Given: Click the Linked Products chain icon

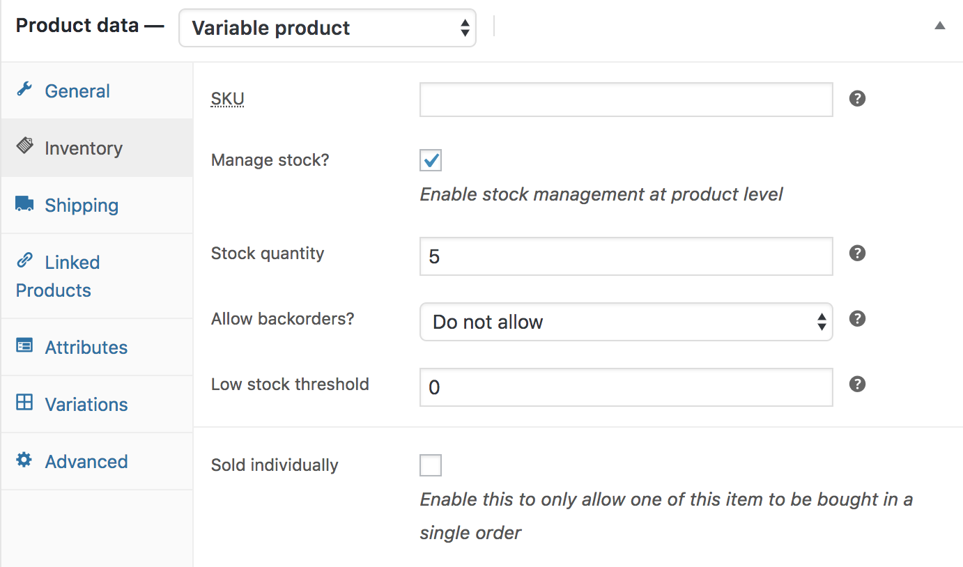Looking at the screenshot, I should 24,261.
